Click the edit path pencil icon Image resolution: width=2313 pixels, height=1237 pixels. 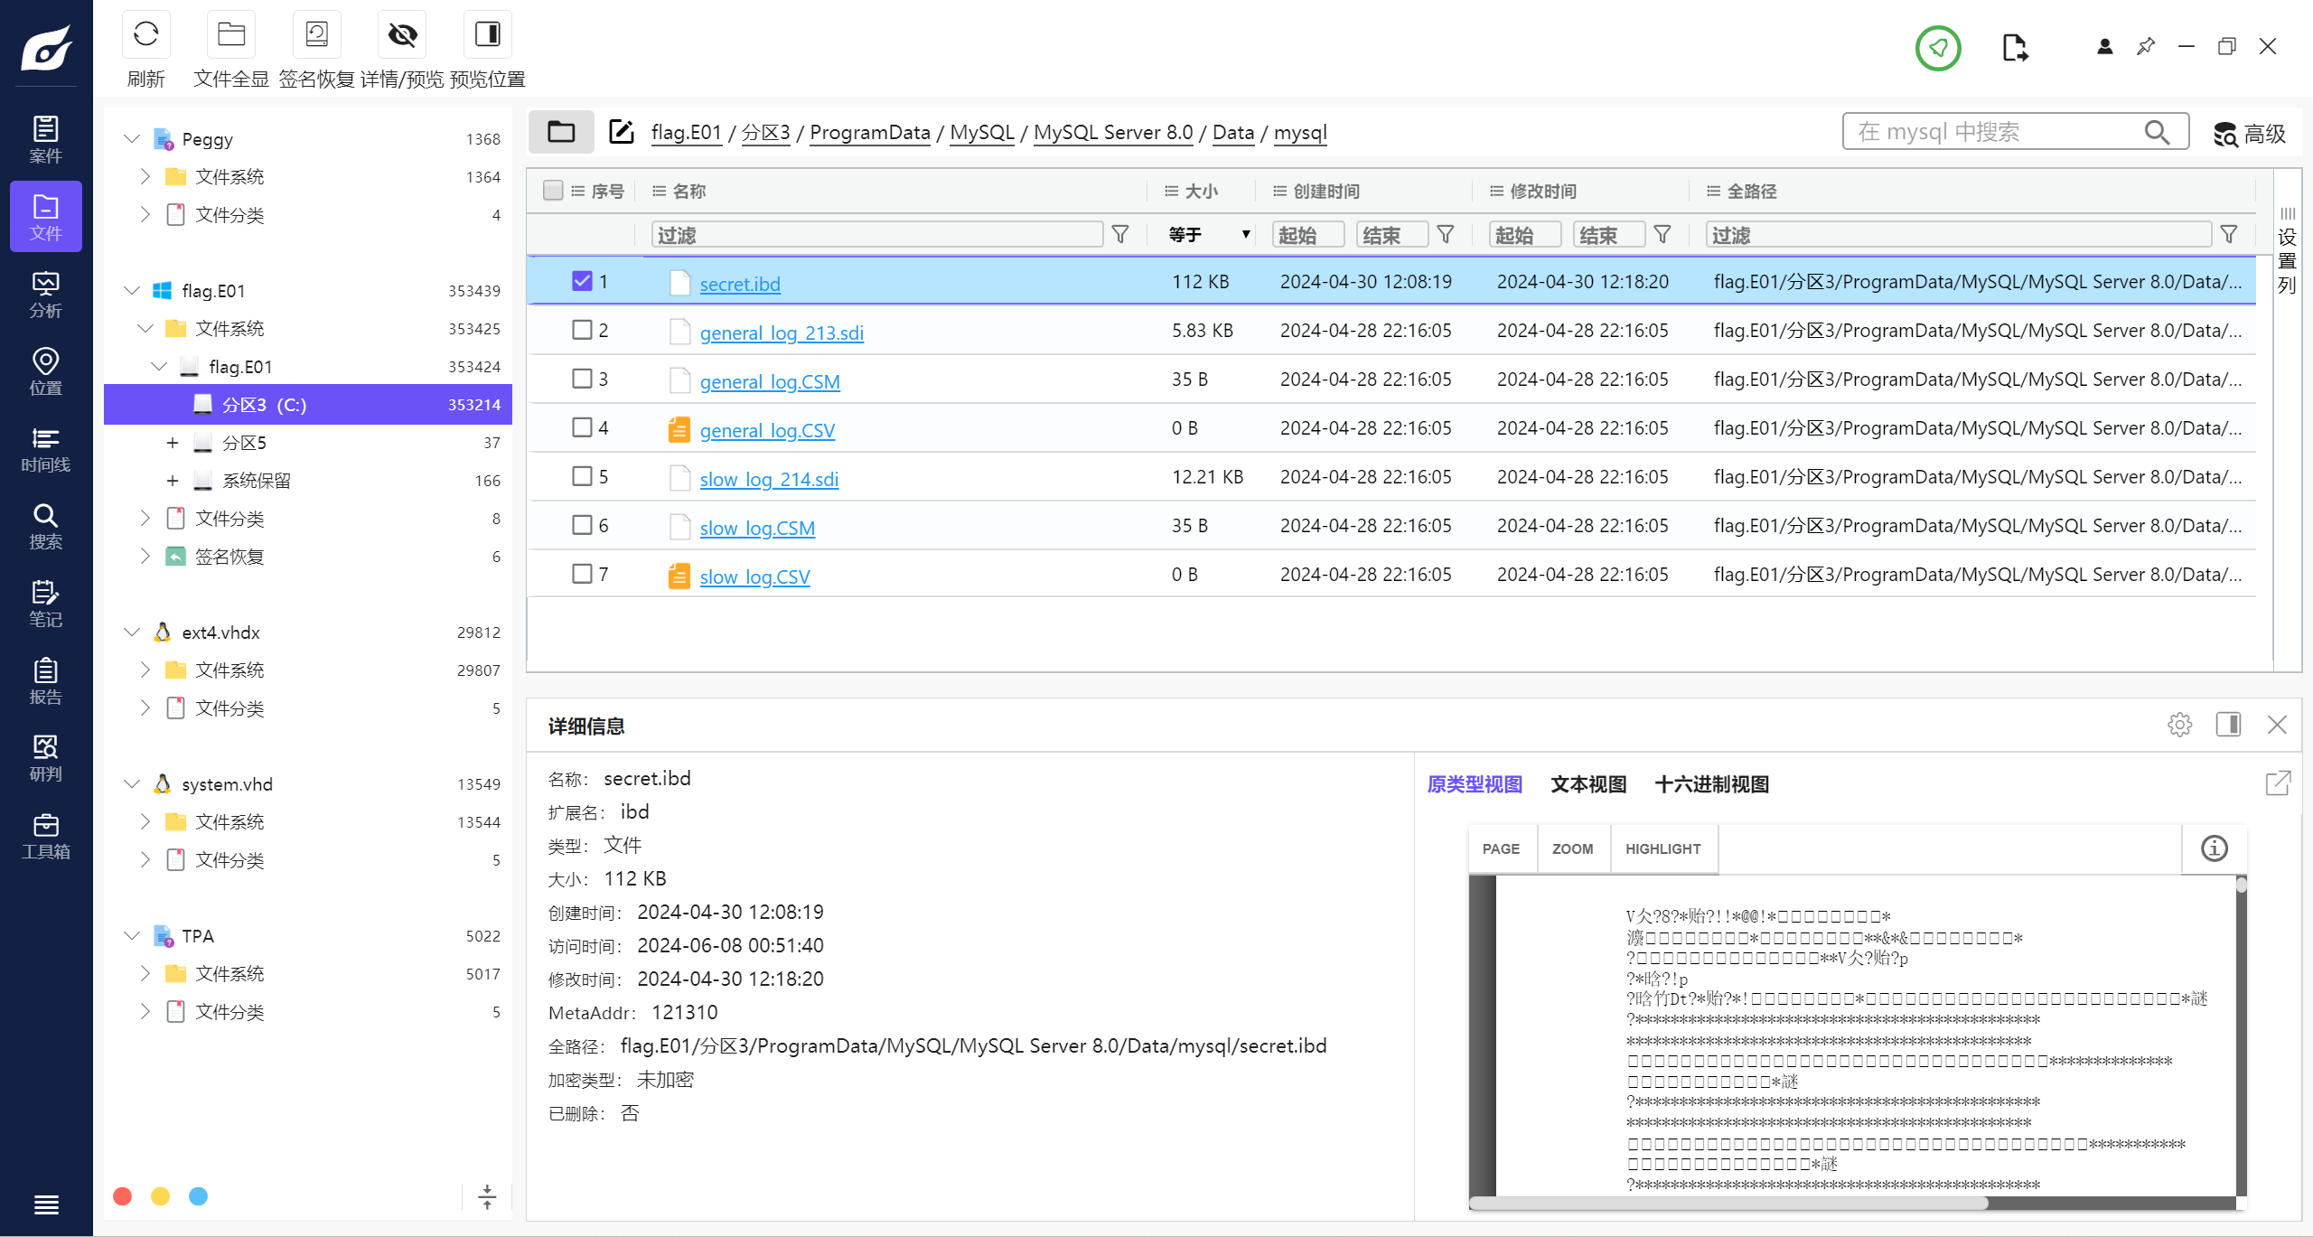pos(621,132)
